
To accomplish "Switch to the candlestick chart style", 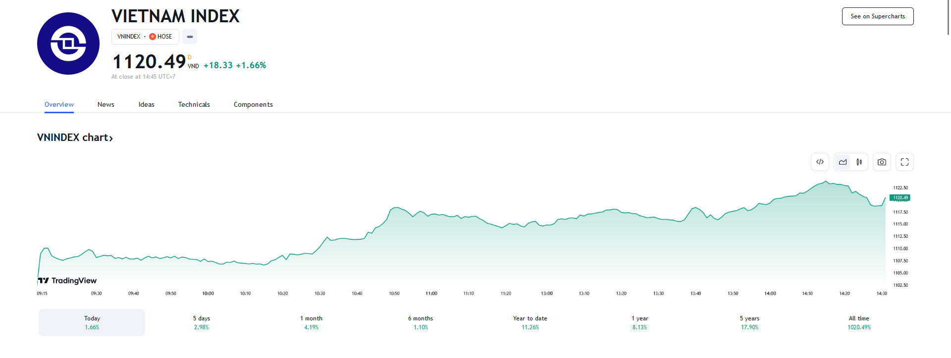I will (x=859, y=162).
